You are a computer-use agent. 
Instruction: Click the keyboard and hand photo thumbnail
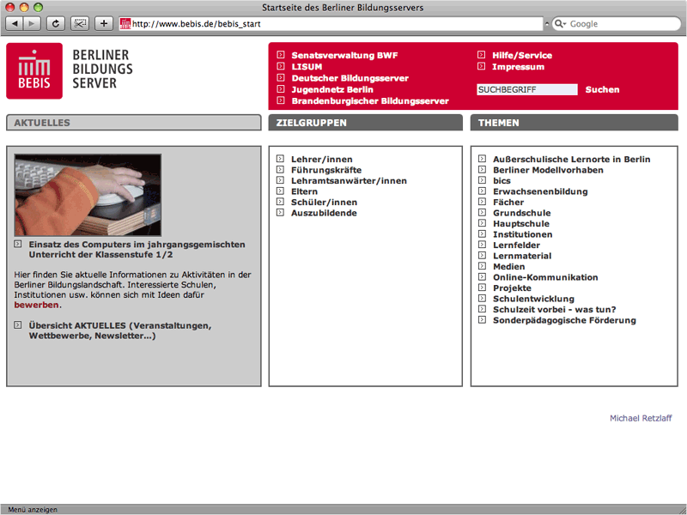(88, 195)
